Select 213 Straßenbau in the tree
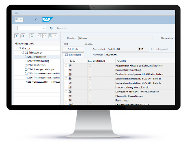 [37, 65]
